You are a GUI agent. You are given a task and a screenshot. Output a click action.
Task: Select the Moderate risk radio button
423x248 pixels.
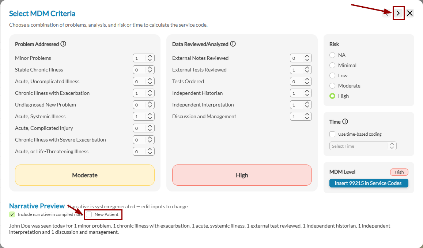pos(332,86)
